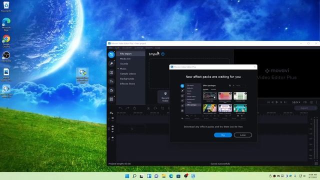The height and width of the screenshot is (180, 320).
Task: Select Media bin in the side list
Action: coord(125,59)
